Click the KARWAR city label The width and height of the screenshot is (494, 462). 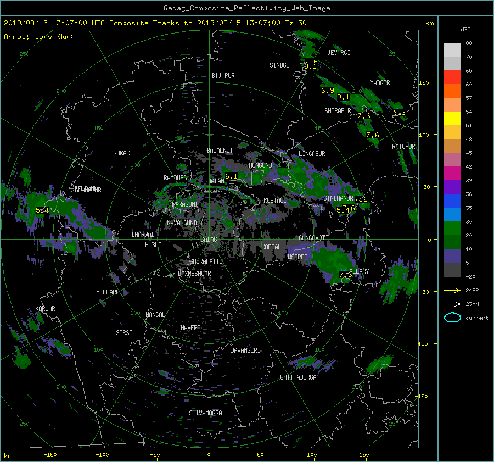pyautogui.click(x=45, y=309)
